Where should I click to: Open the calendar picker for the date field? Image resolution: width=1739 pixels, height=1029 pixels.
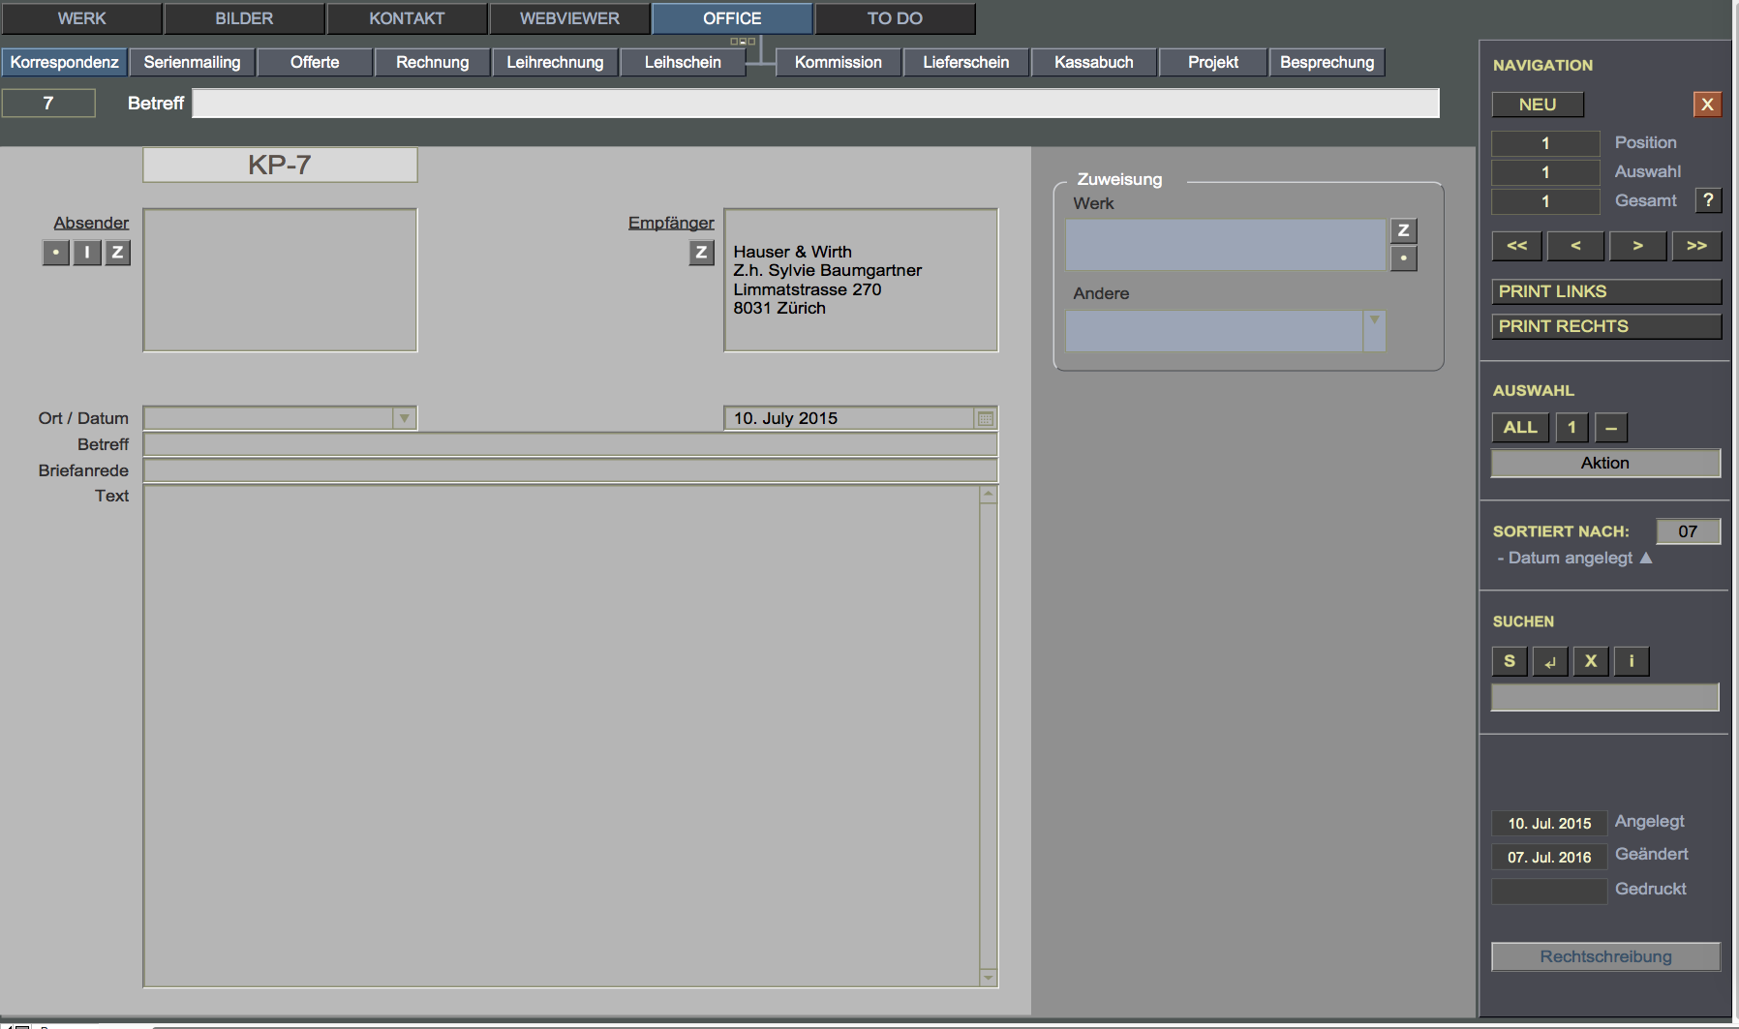pos(986,418)
